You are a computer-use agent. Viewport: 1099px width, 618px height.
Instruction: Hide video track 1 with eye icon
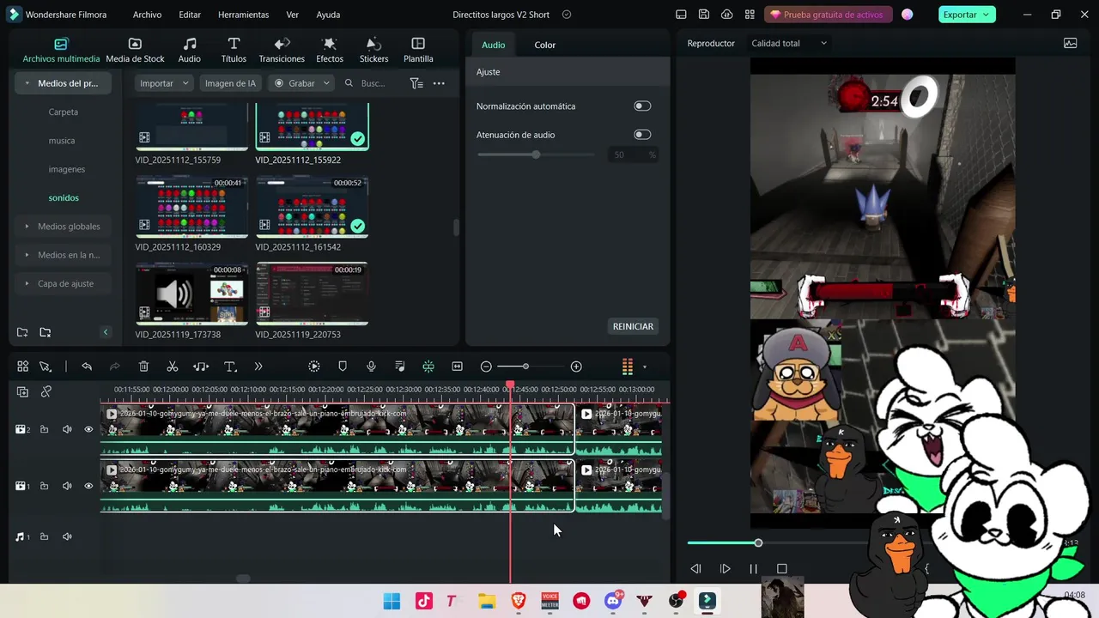coord(88,486)
